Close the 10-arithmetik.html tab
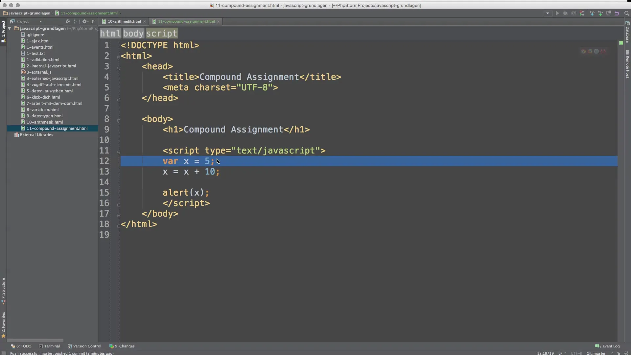631x355 pixels. pyautogui.click(x=144, y=22)
